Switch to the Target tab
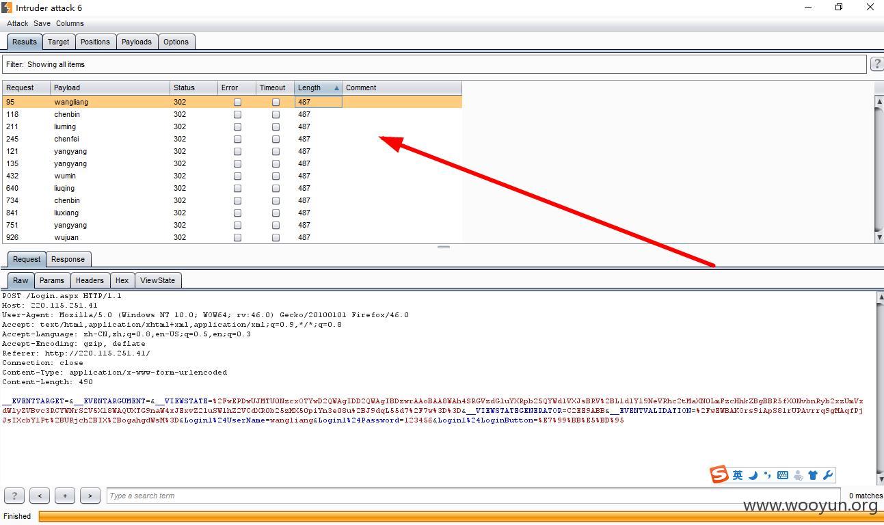The width and height of the screenshot is (884, 525). [x=58, y=42]
